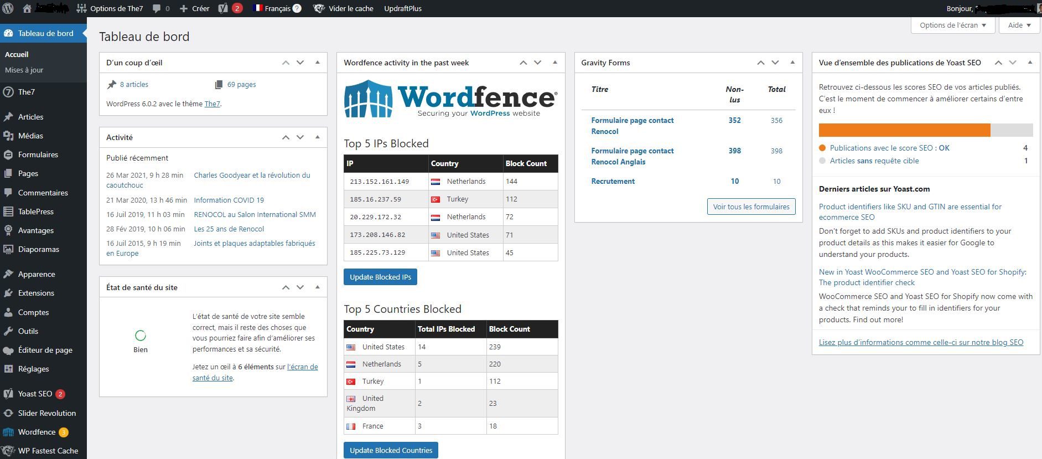Click the Commentaires sidebar icon

click(8, 193)
